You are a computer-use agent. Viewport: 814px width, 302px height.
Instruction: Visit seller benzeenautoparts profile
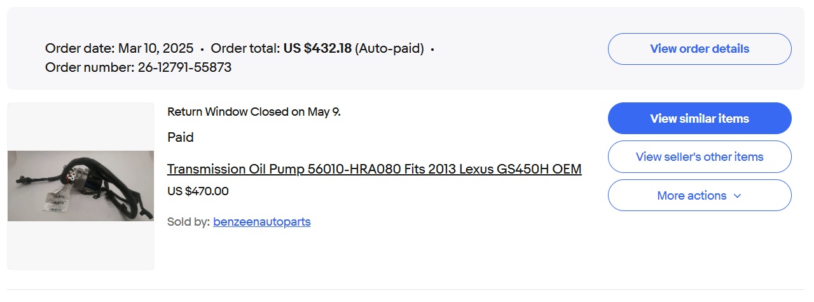(262, 222)
